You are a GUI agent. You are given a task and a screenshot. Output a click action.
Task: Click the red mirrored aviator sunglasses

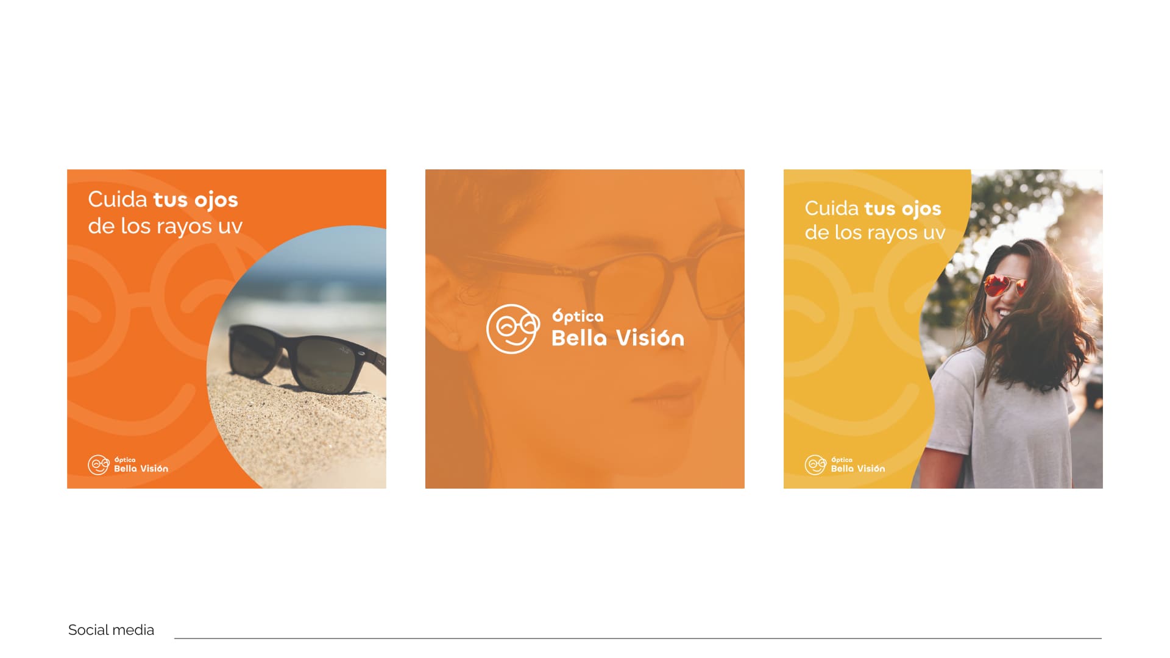pyautogui.click(x=1005, y=285)
